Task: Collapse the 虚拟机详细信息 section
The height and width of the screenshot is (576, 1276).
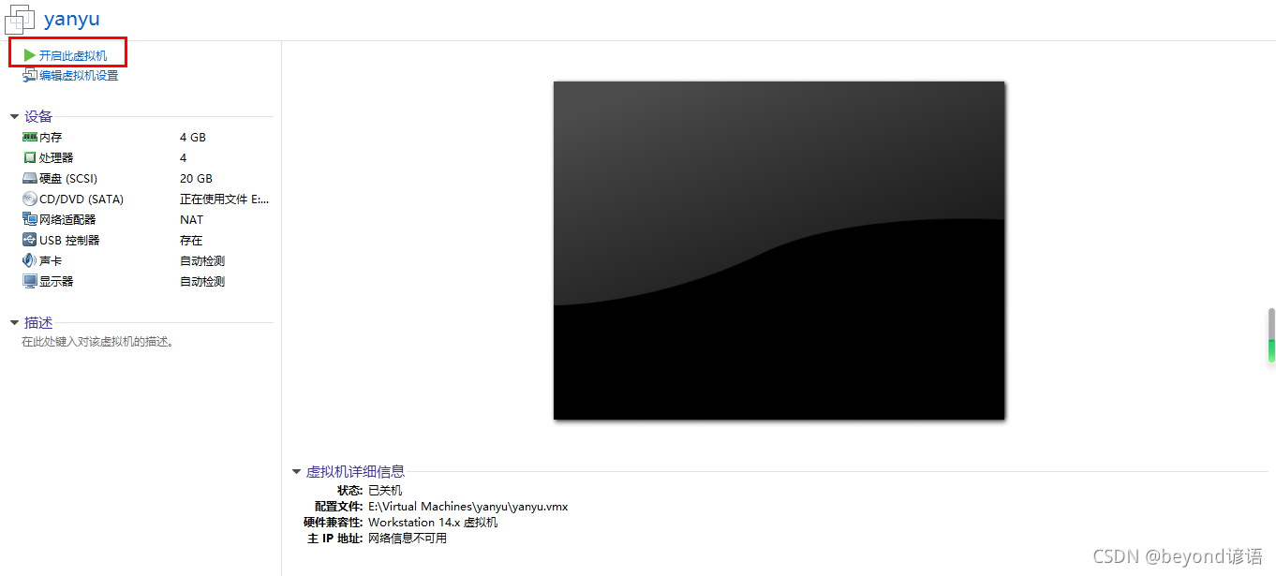Action: [296, 472]
